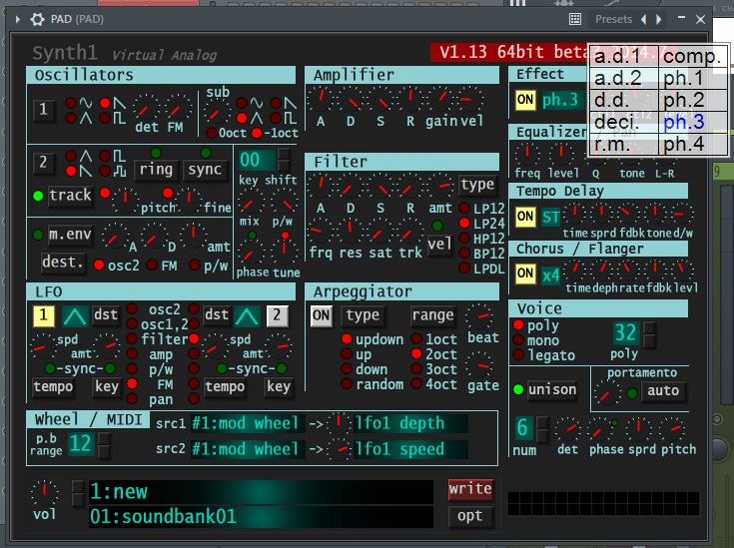Image resolution: width=734 pixels, height=548 pixels.
Task: Click LFO 2 number button
Action: click(x=277, y=315)
